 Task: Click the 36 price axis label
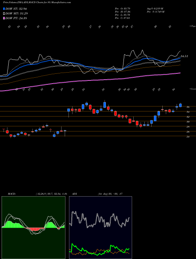[x=188, y=107]
